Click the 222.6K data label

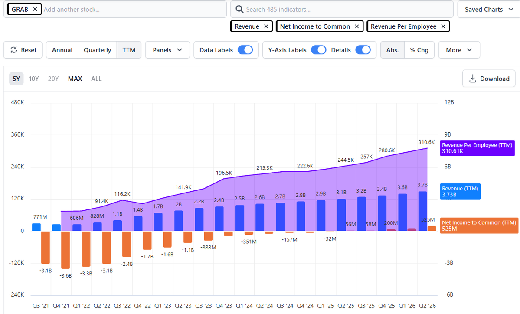pyautogui.click(x=305, y=166)
